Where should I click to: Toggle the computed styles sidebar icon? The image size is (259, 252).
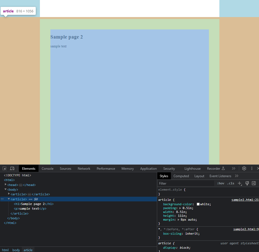click(x=254, y=183)
